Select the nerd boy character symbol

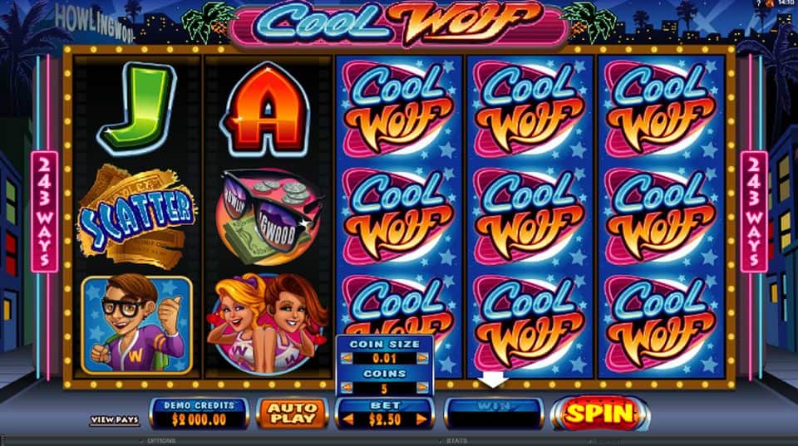pyautogui.click(x=137, y=325)
